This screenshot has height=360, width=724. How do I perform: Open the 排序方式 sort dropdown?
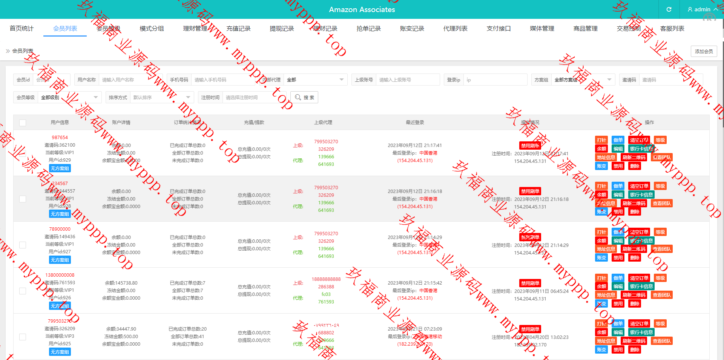[x=161, y=97]
